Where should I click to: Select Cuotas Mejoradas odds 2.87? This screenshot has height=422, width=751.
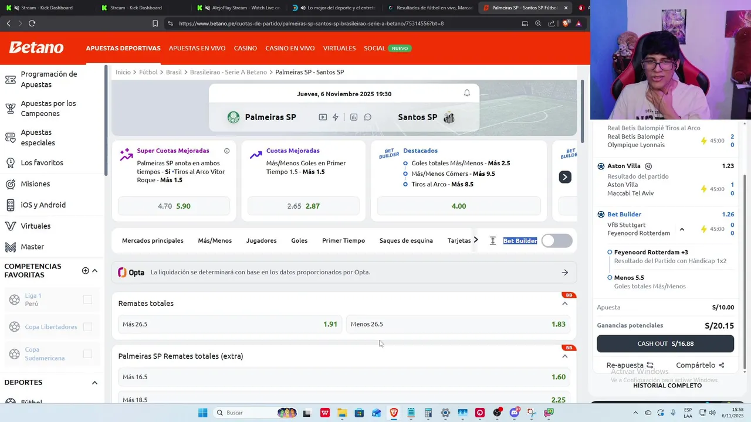(x=303, y=206)
